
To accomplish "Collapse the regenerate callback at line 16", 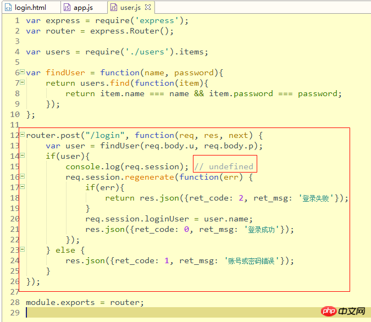I will pyautogui.click(x=22, y=176).
